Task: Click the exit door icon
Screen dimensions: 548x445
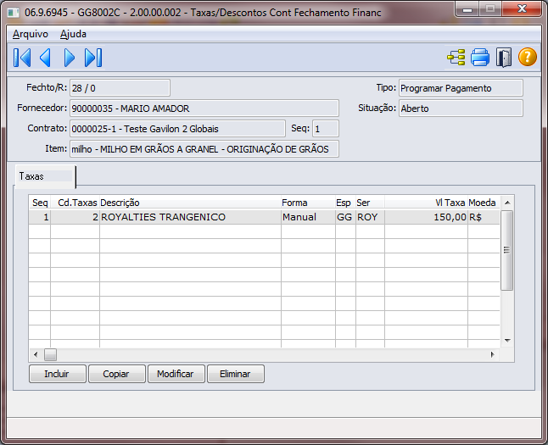Action: tap(504, 58)
